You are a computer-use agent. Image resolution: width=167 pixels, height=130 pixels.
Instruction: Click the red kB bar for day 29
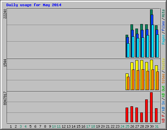coord(146,111)
